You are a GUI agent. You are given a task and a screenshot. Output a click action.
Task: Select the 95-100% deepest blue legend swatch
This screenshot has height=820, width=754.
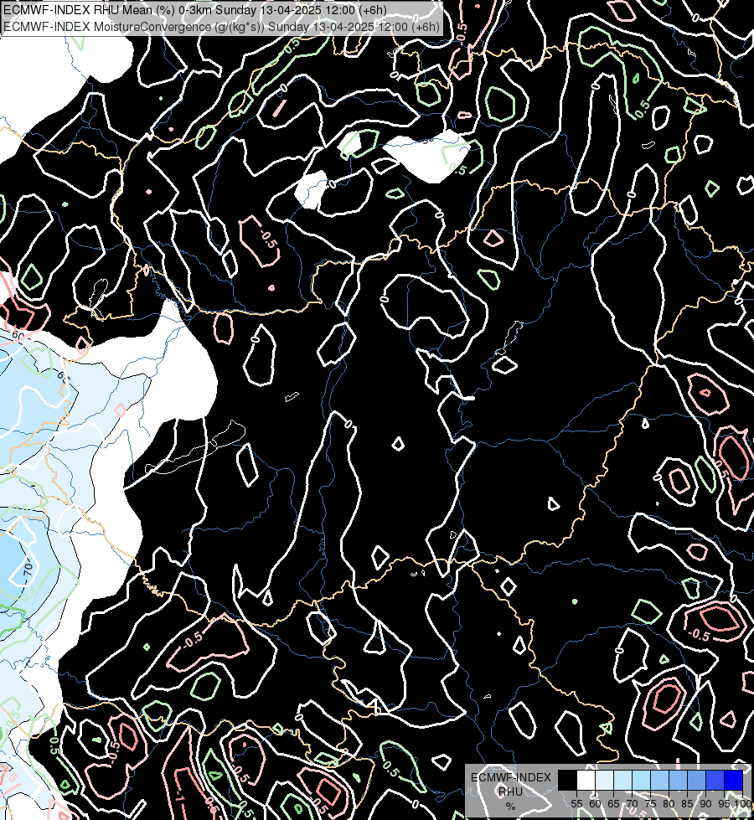734,780
